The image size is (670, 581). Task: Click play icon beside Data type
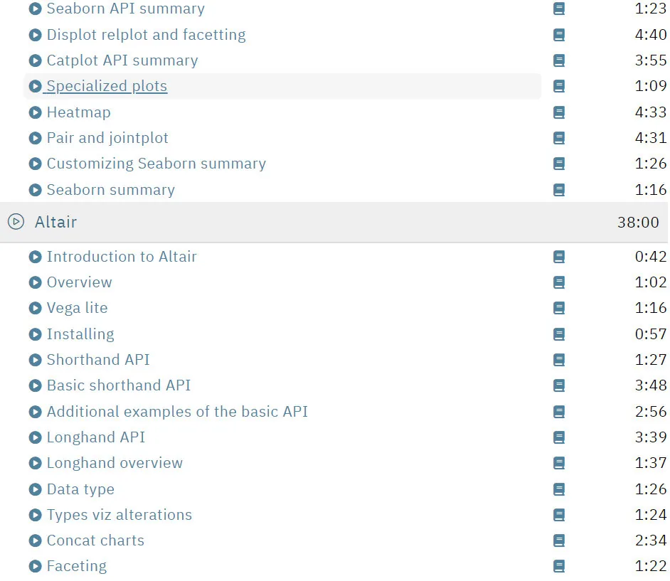[x=35, y=489]
